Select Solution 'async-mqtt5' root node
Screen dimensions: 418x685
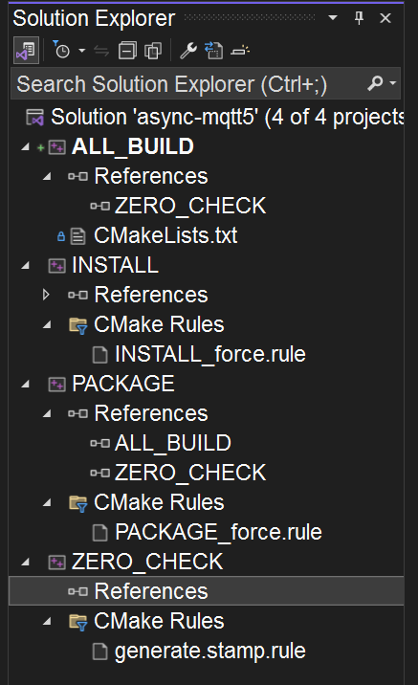pyautogui.click(x=227, y=117)
